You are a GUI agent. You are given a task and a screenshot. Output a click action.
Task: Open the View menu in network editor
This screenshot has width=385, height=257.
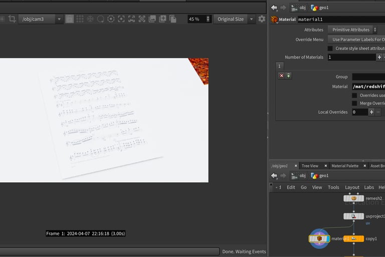pos(317,187)
